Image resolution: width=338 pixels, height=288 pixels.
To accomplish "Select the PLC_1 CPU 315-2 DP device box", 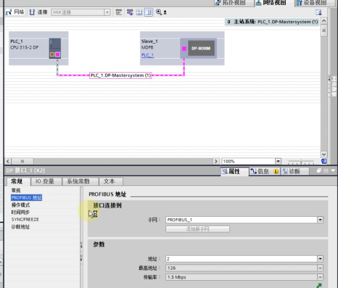I will [39, 48].
